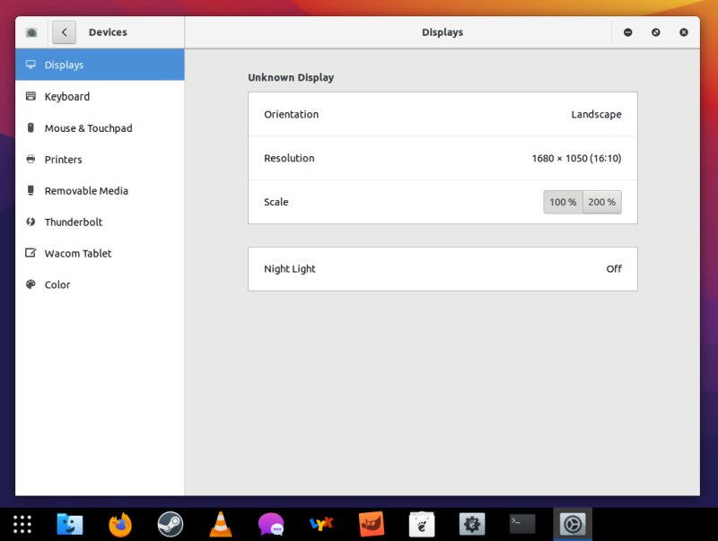
Task: Select the 100 % scale option
Action: [x=563, y=202]
